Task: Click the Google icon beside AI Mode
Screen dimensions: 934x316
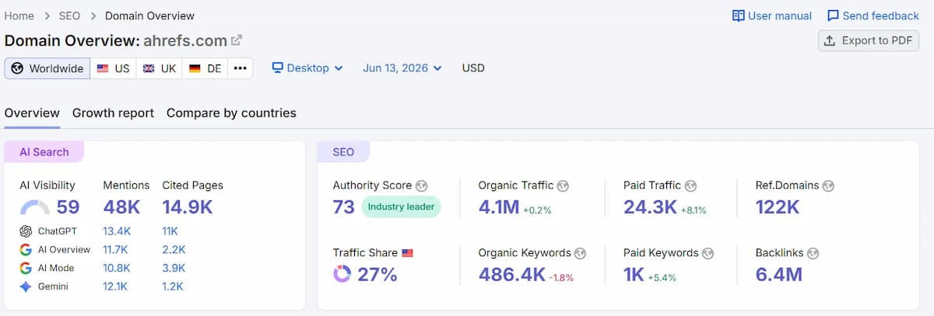Action: click(x=26, y=268)
